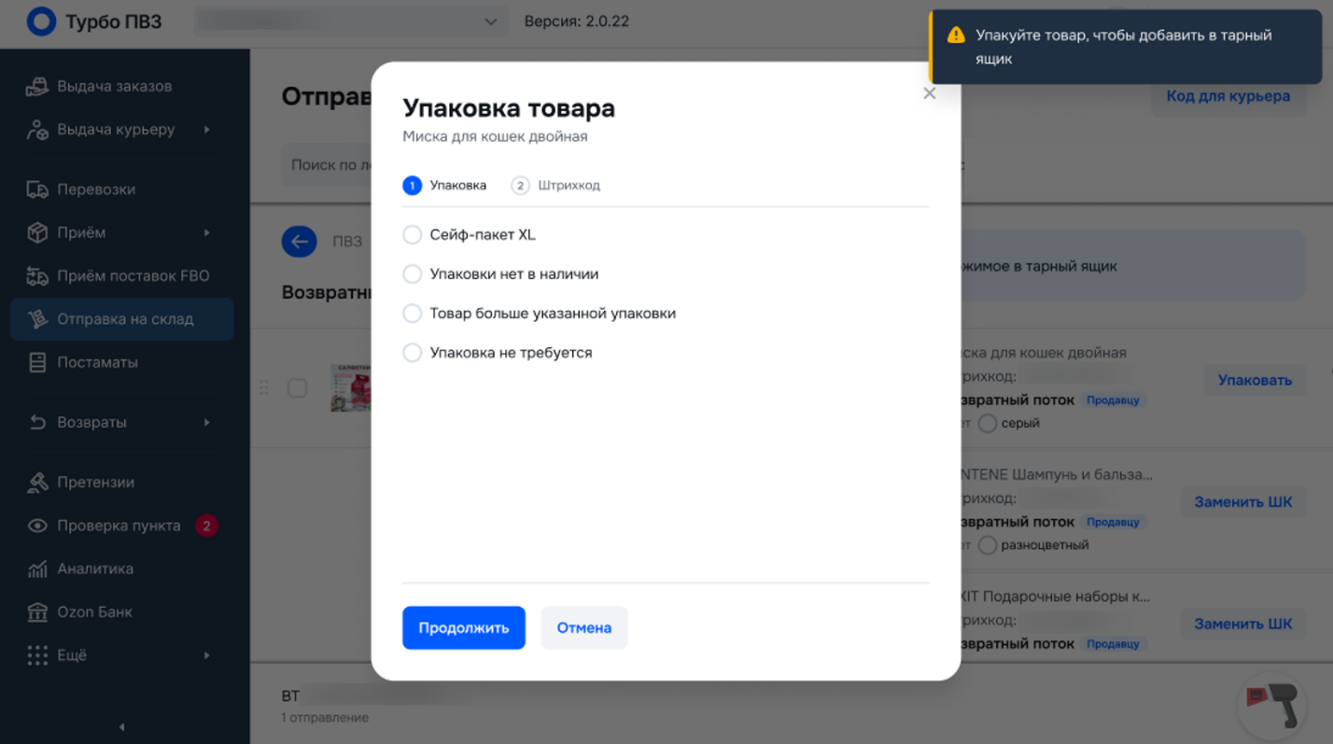The image size is (1333, 744).
Task: Click the drag handle of product row
Action: (x=263, y=387)
